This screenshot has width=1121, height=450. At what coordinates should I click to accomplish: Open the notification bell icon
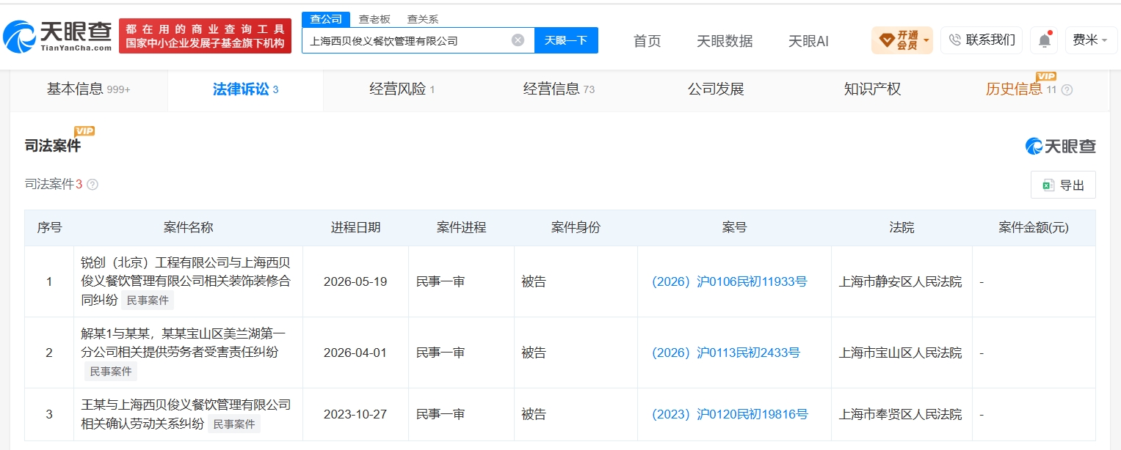pos(1044,40)
